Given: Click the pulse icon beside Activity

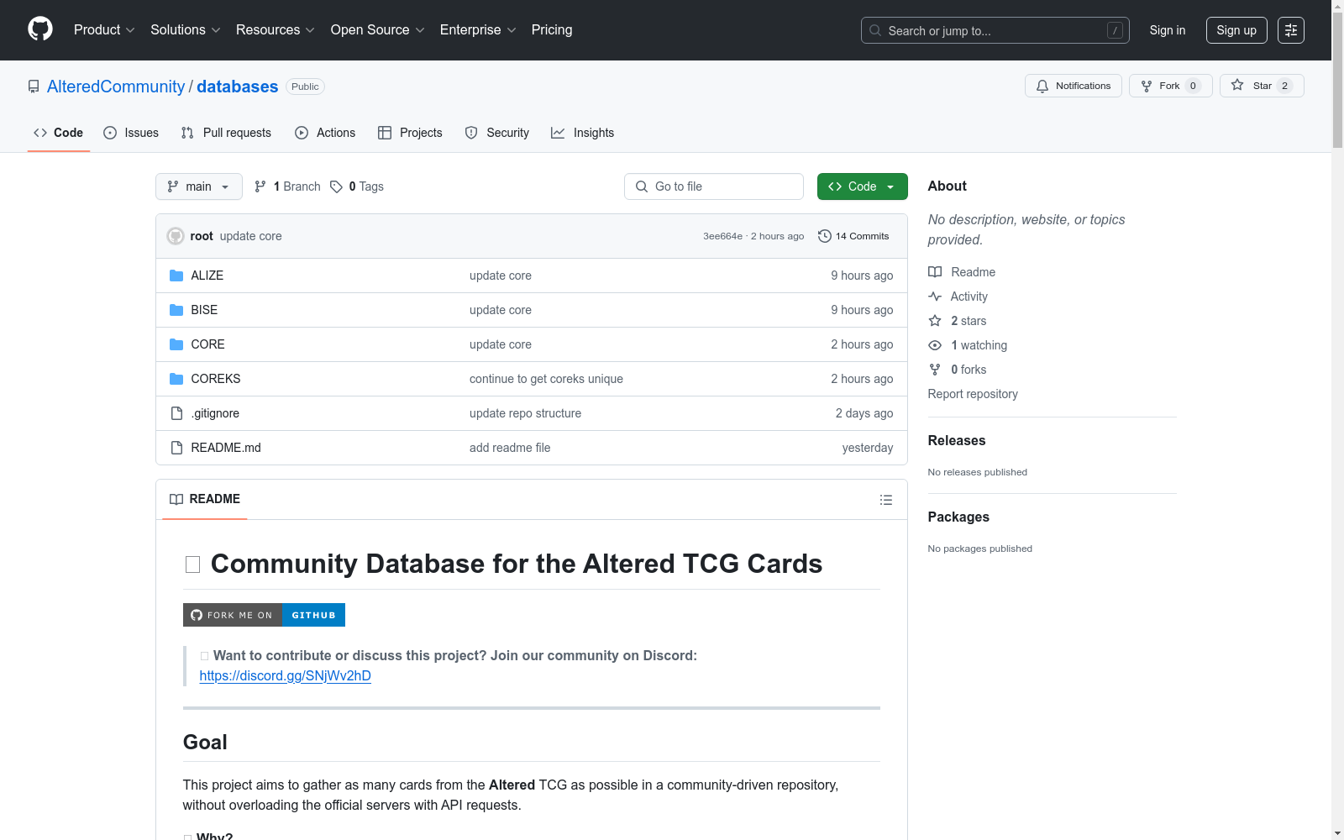Looking at the screenshot, I should coord(935,297).
